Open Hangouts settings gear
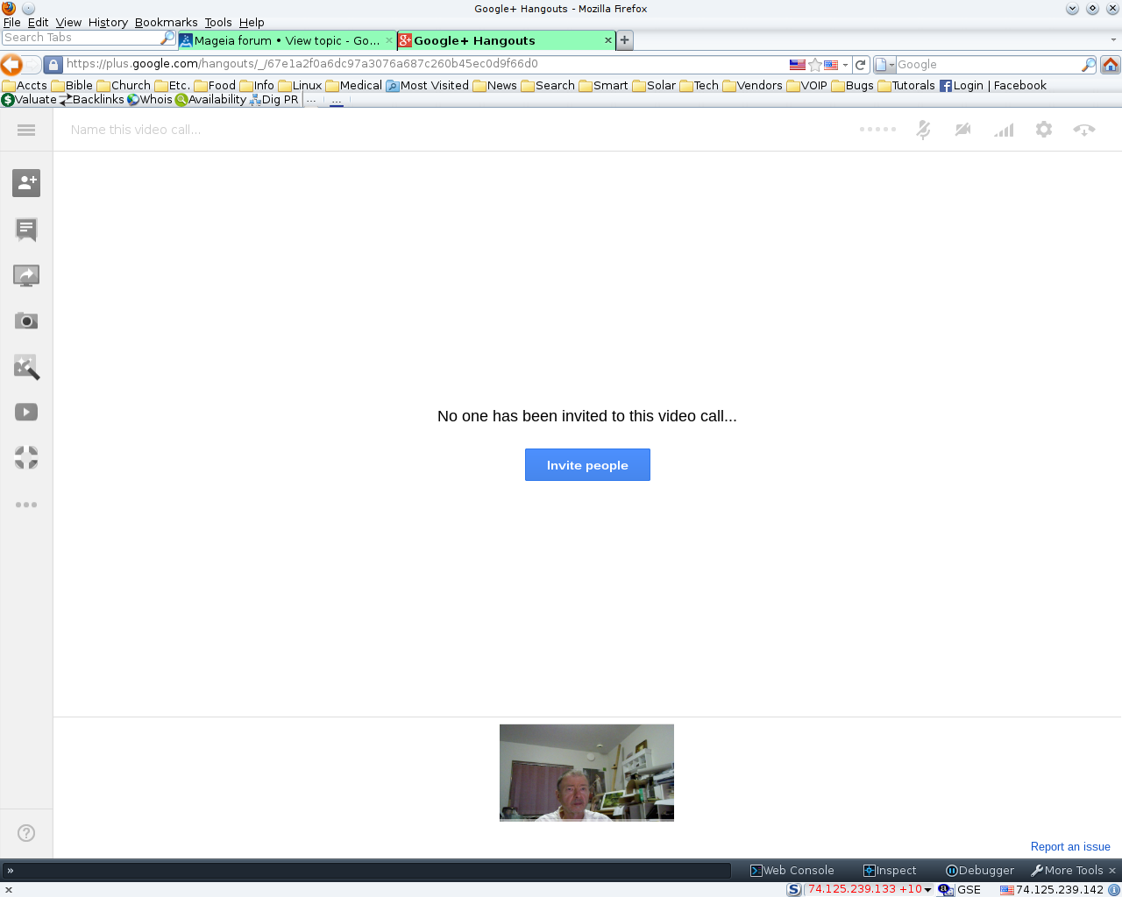 (x=1044, y=130)
